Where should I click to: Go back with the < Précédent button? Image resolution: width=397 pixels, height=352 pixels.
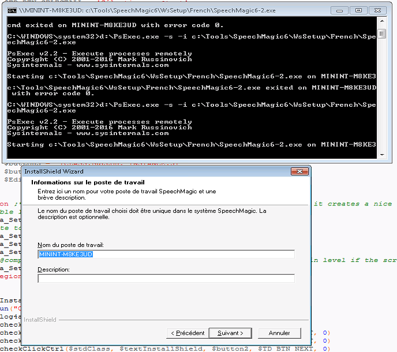188,333
